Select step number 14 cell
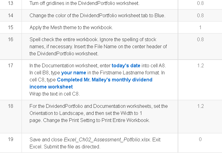 click(x=10, y=15)
